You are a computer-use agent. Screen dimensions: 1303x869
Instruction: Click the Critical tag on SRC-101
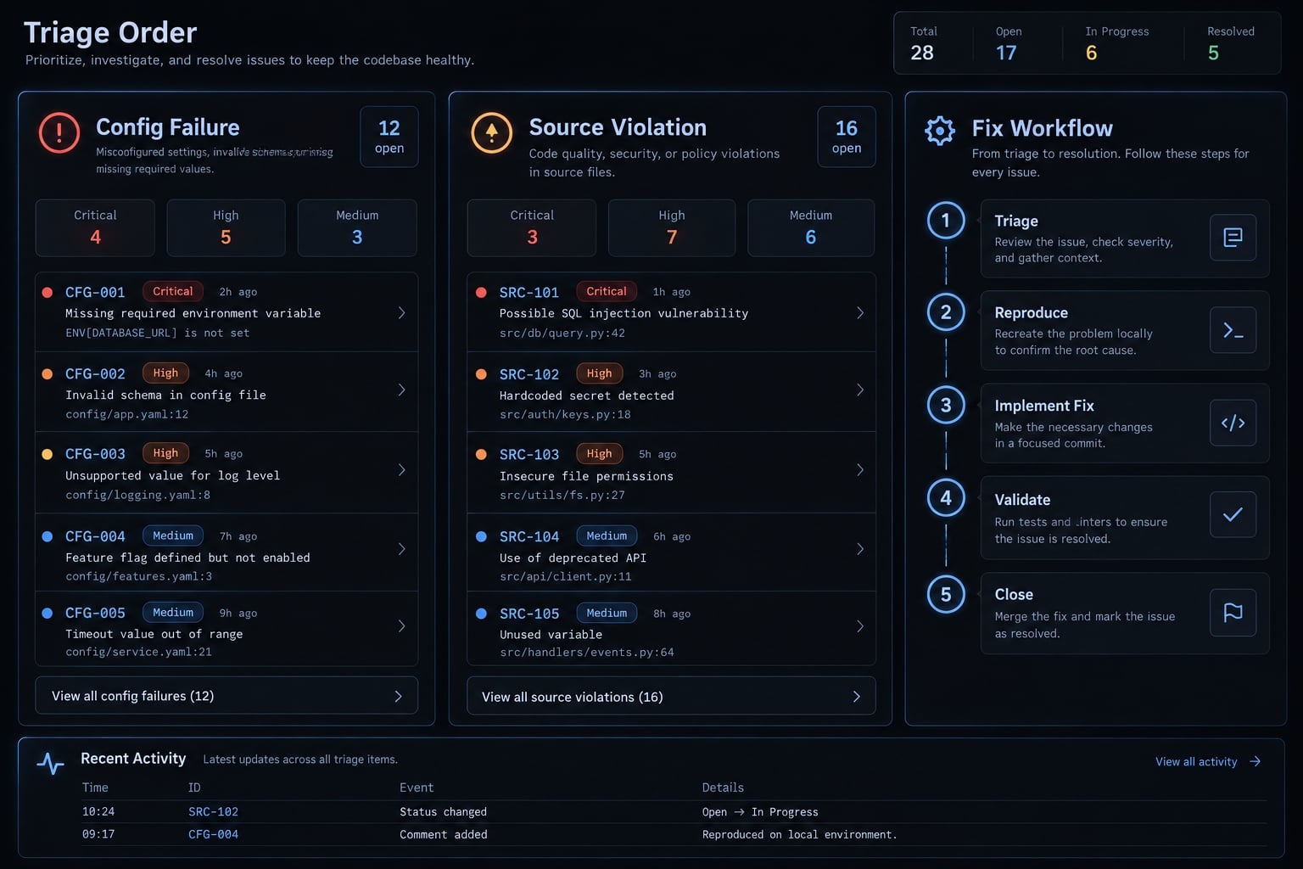tap(607, 291)
